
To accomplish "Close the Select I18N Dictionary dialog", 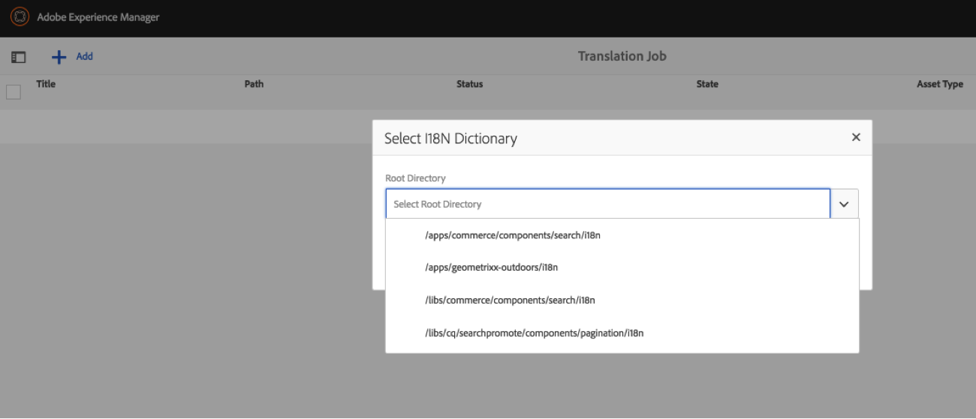I will click(x=855, y=137).
